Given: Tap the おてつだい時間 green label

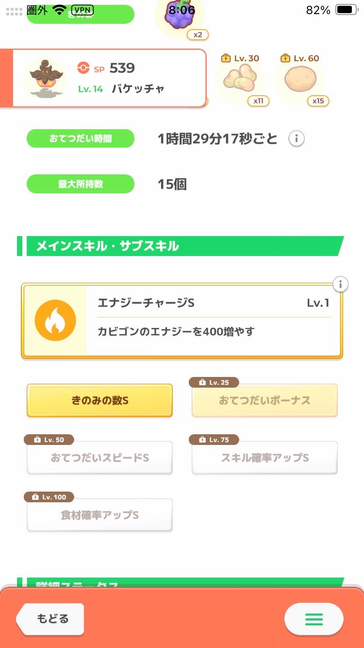Looking at the screenshot, I should coord(80,139).
